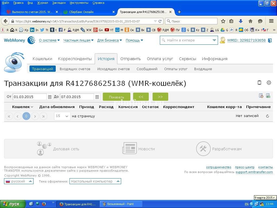Export transactions with the CSV icon
Screen dimensions: 277x208
[x=268, y=96]
